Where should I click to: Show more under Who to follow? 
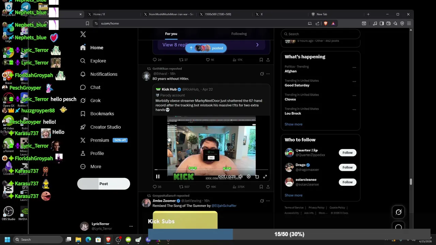click(294, 195)
